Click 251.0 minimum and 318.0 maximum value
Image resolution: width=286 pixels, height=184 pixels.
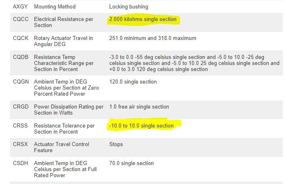(153, 38)
